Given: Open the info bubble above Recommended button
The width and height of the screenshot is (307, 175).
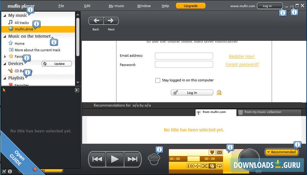Looking at the screenshot, I should [298, 145].
